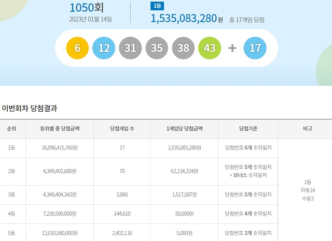Select the date 2023년 01월 14일
The width and height of the screenshot is (332, 241).
click(90, 19)
